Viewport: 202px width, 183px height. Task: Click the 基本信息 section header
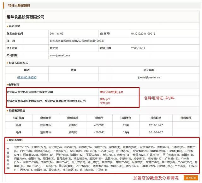[14, 26]
